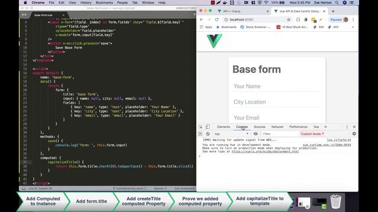This screenshot has width=378, height=212.
Task: Show the console sidebar
Action: (200, 134)
